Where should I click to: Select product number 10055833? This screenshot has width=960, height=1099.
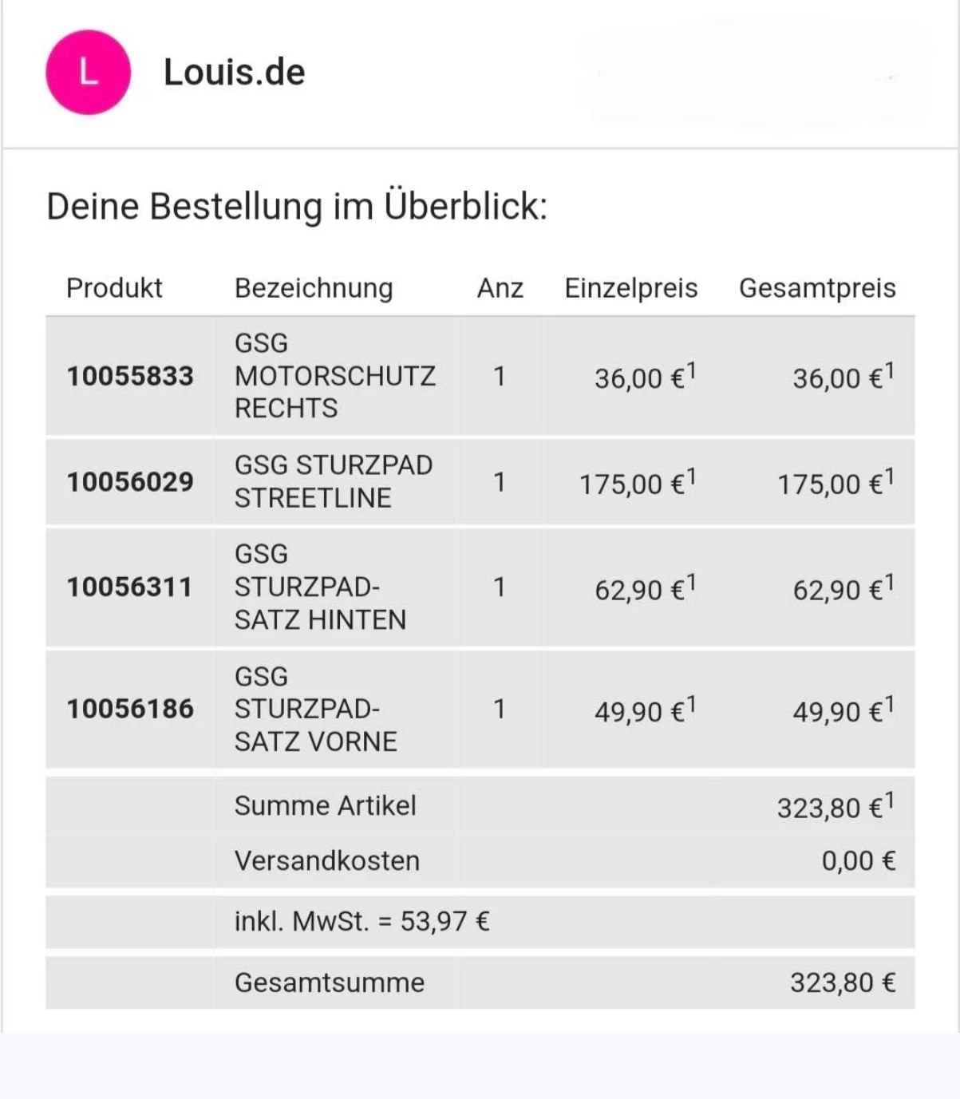130,376
